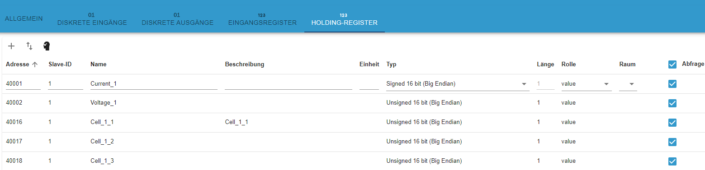
Task: Open the Raum dropdown in first row
Action: click(x=628, y=84)
